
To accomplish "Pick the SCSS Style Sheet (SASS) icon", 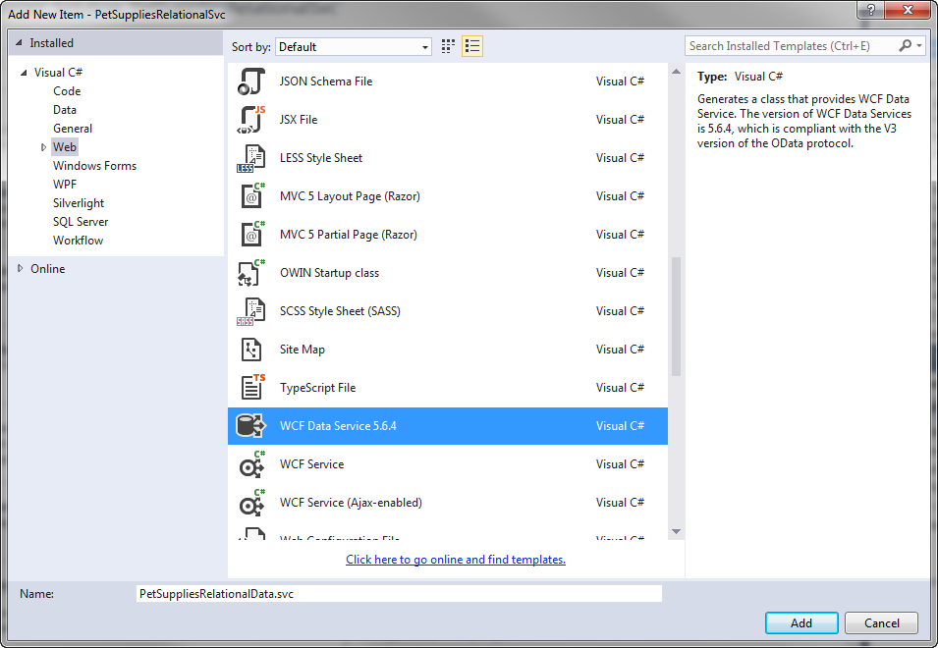I will [x=252, y=311].
